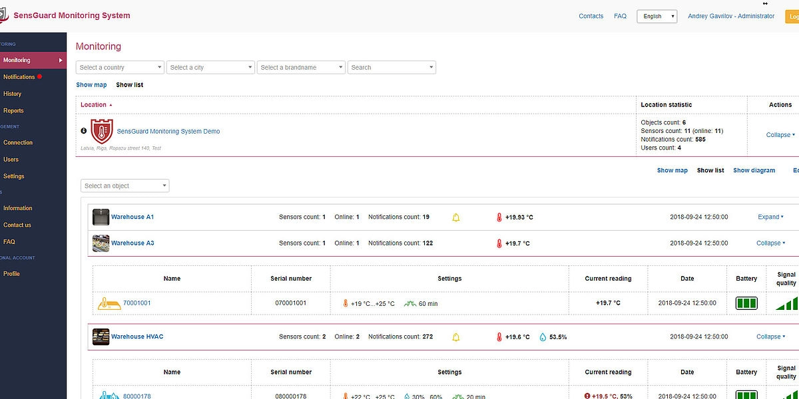799x399 pixels.
Task: Click the Notifications count 585 text
Action: pyautogui.click(x=673, y=140)
